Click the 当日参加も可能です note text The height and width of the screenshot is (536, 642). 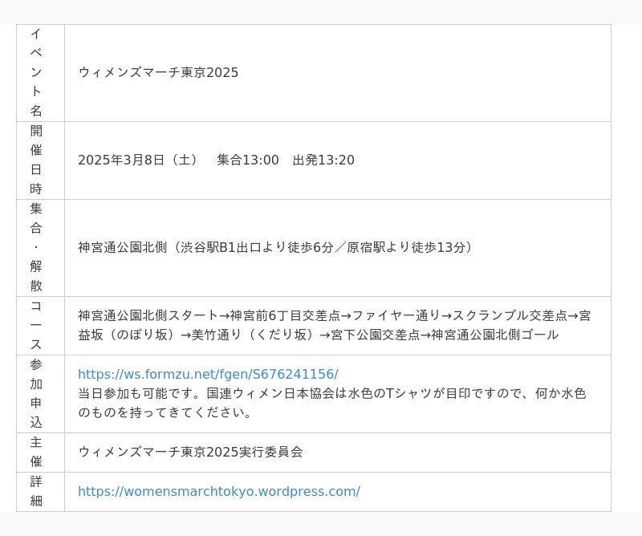coord(140,393)
